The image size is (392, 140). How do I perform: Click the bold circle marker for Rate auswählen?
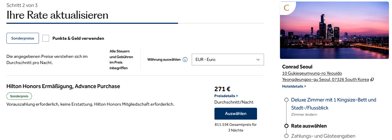pos(286,126)
